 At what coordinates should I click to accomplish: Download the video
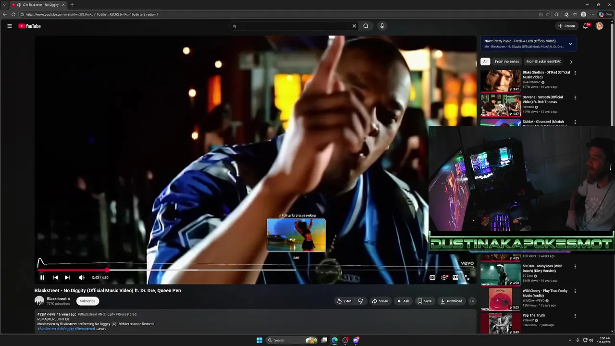tap(451, 301)
